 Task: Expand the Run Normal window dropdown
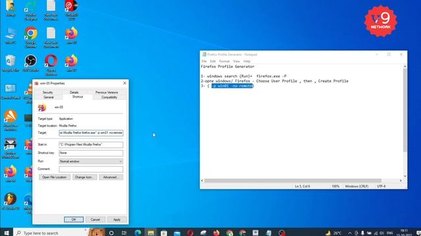91,161
